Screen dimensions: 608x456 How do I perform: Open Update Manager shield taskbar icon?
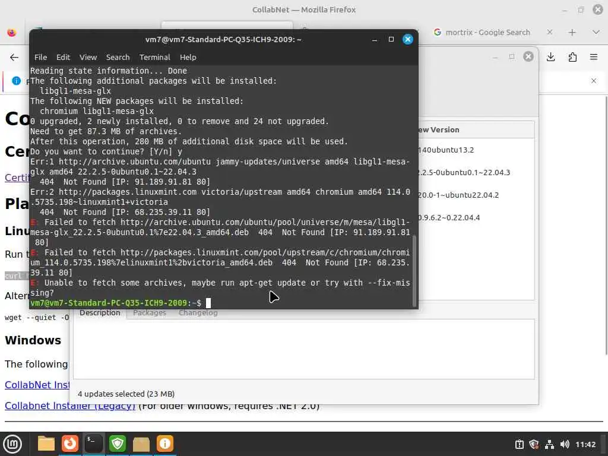tap(118, 444)
